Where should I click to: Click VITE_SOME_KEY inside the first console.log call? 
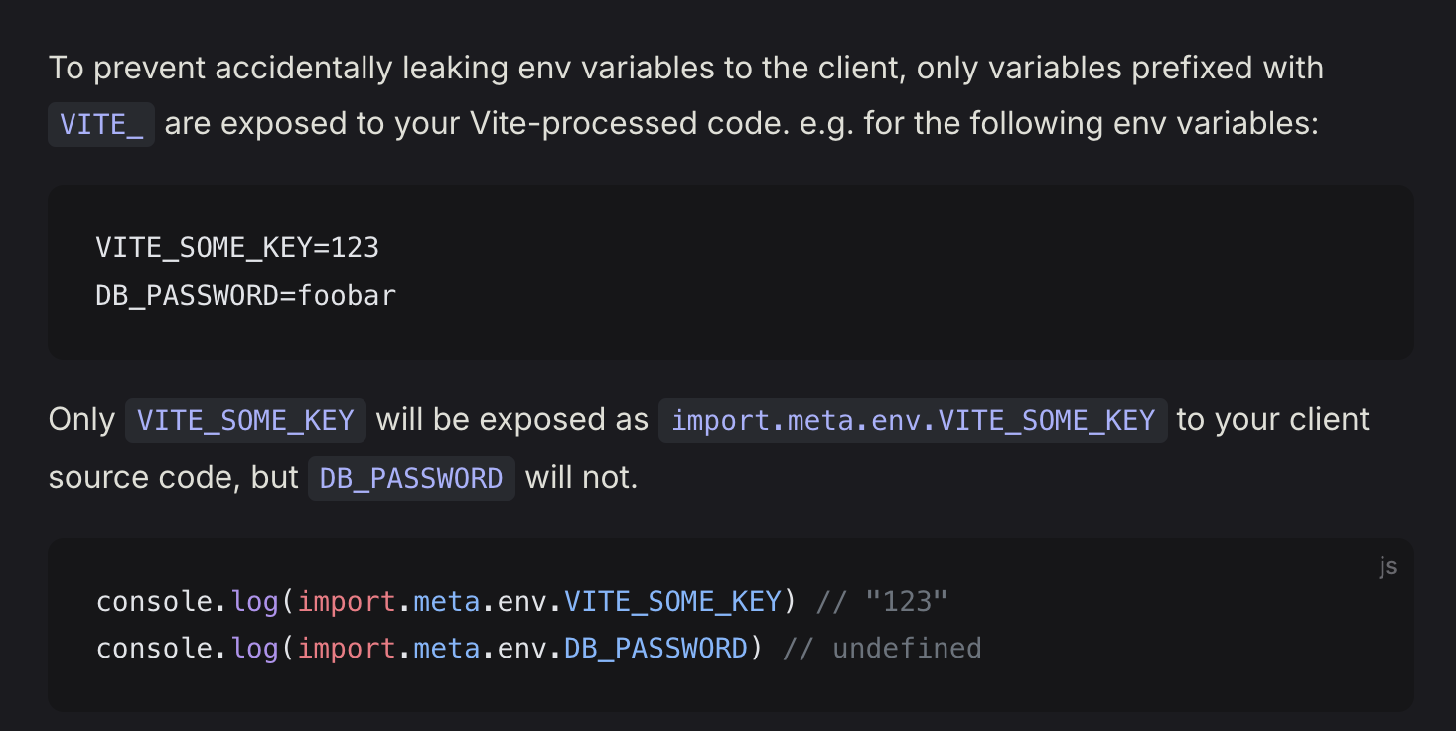pos(672,601)
